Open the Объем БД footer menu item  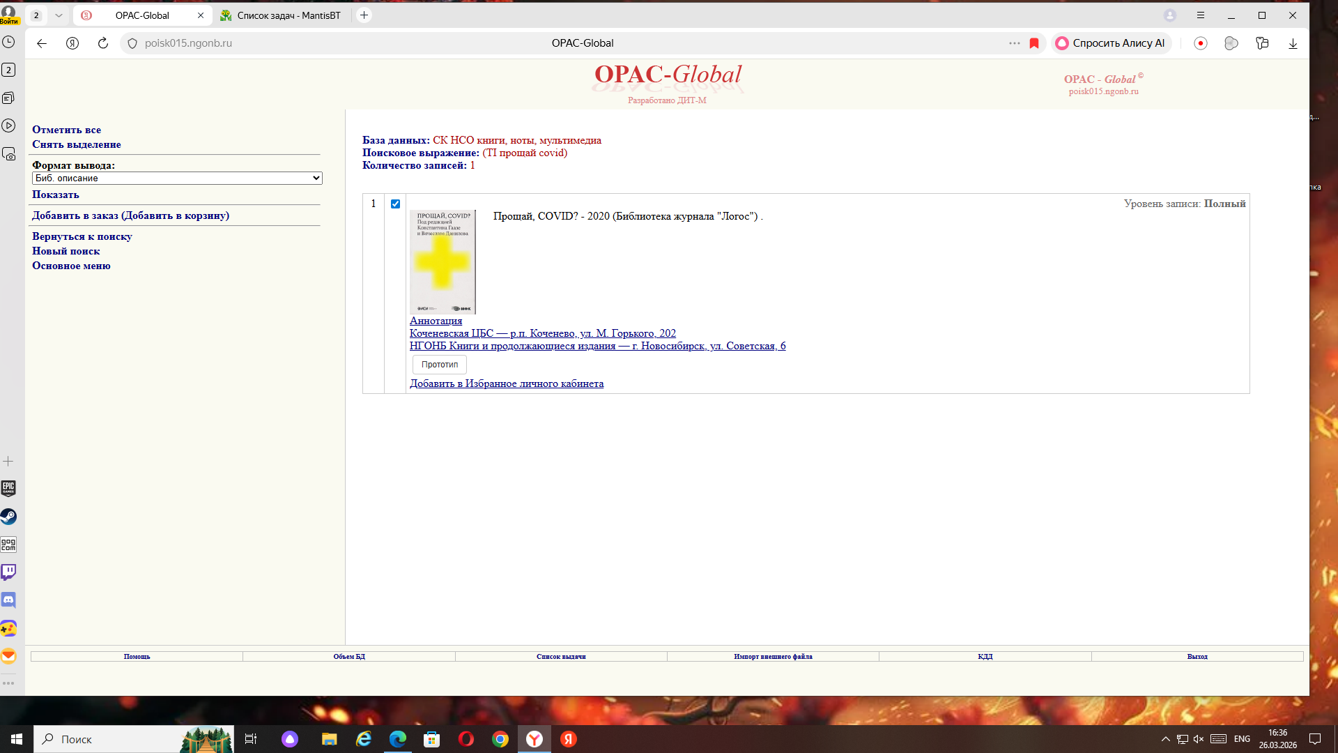tap(349, 657)
